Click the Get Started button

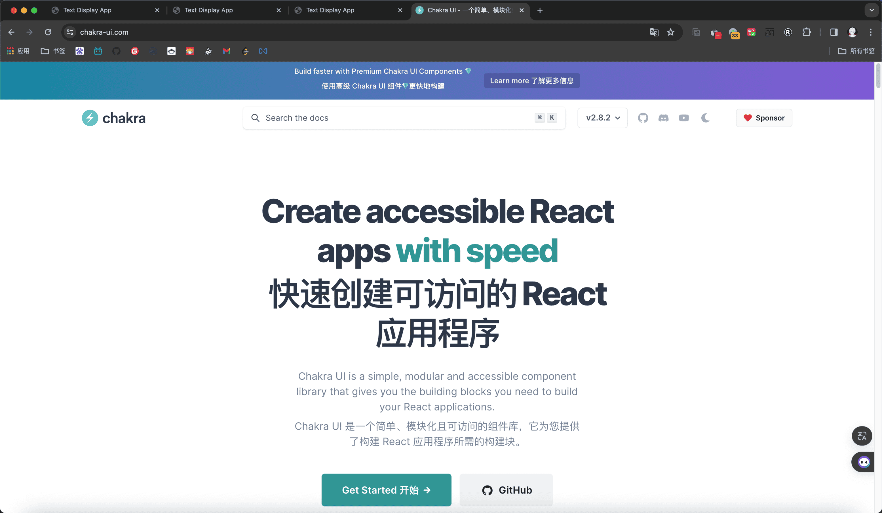click(x=386, y=490)
